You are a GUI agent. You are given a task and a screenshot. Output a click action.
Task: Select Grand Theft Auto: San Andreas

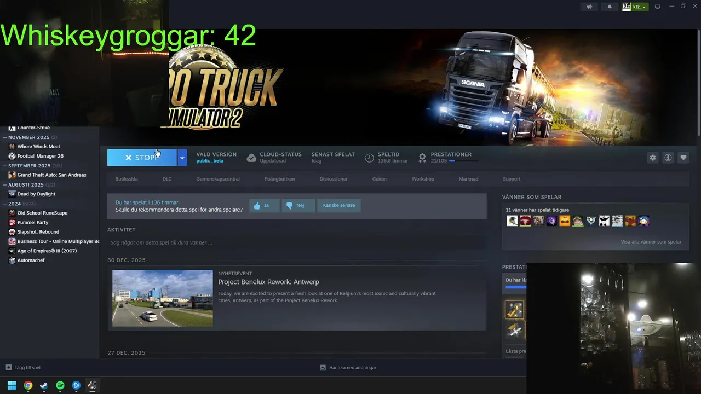coord(51,175)
